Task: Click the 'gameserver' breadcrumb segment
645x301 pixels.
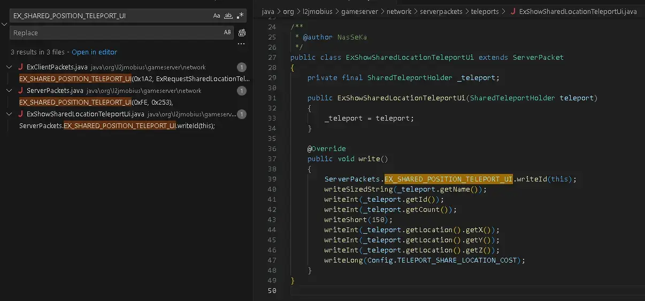Action: [359, 11]
